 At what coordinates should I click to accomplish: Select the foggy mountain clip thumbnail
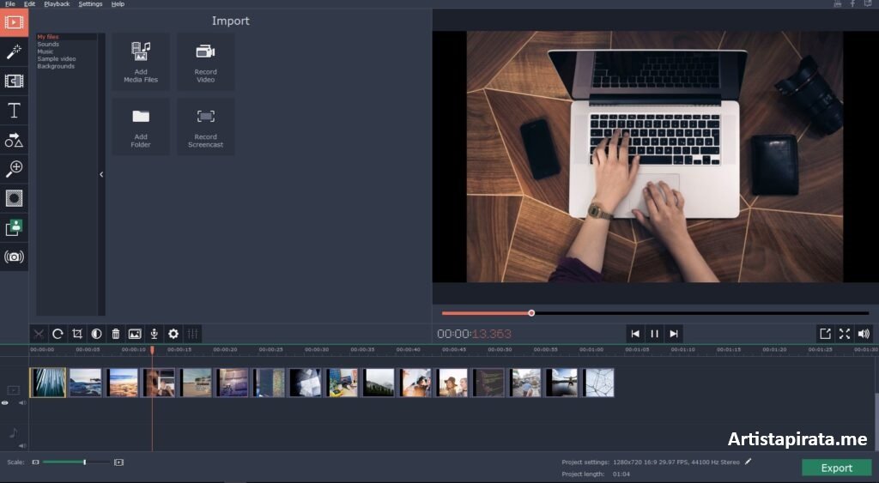click(379, 383)
